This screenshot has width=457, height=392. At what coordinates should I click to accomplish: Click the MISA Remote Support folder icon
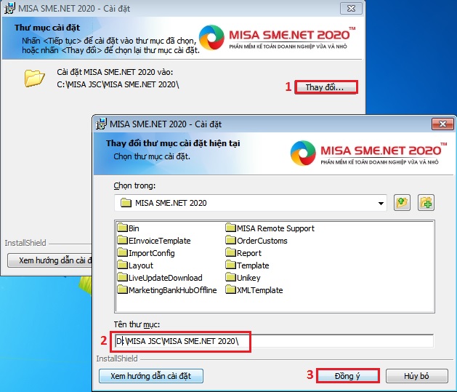(x=231, y=228)
